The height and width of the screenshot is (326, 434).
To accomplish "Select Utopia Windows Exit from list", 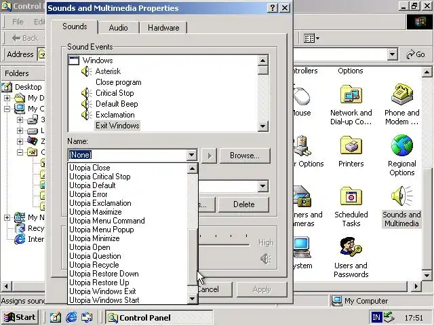I will coord(127,291).
